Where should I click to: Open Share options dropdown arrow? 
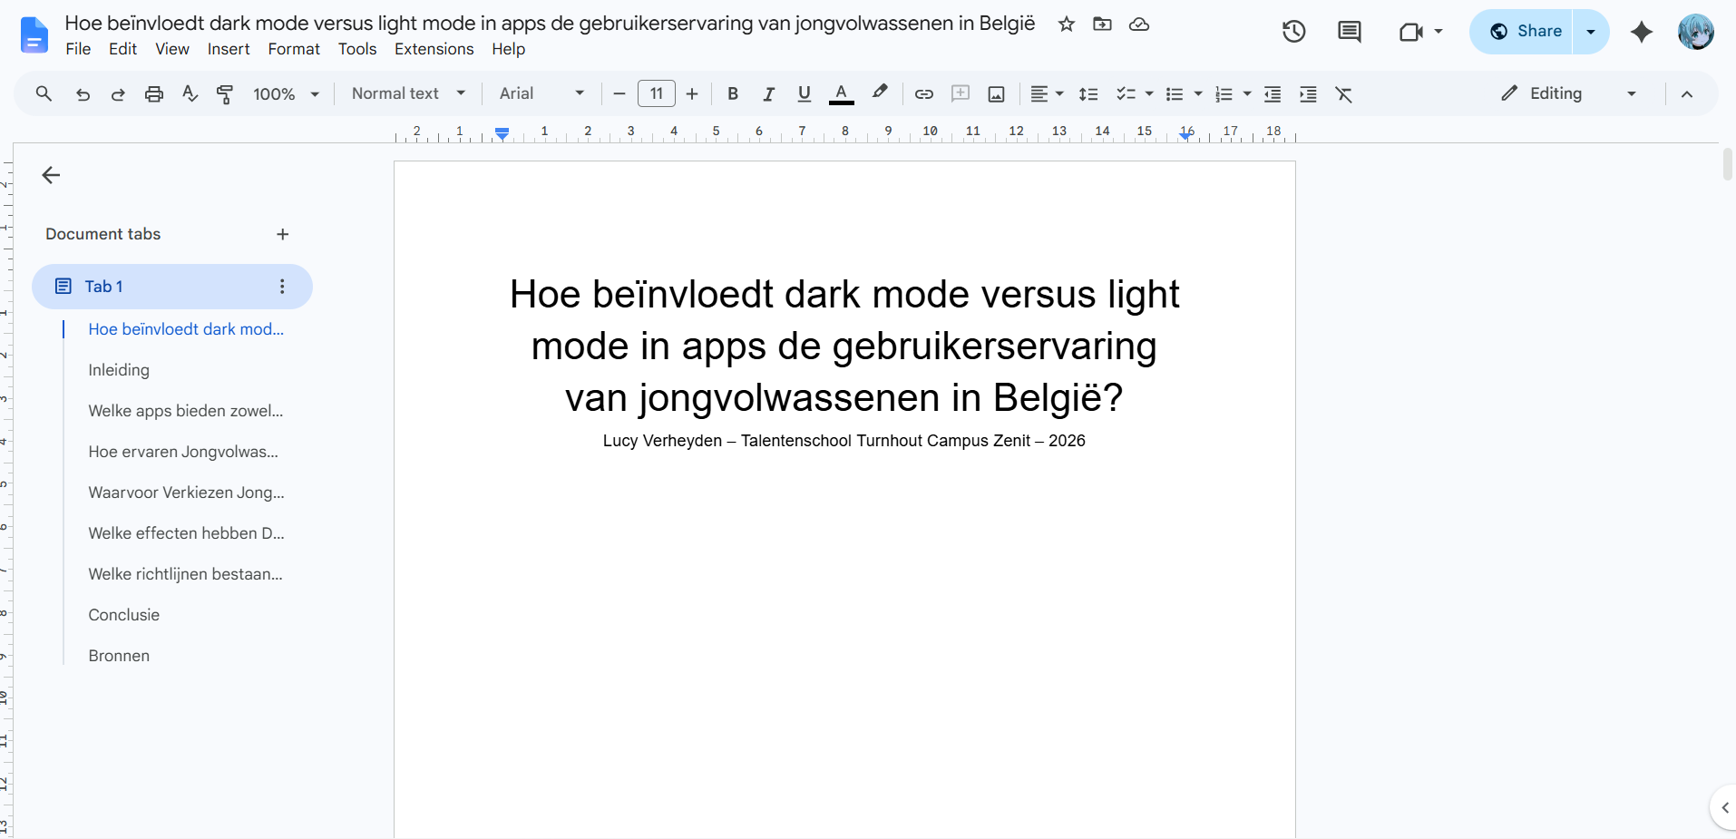coord(1591,32)
